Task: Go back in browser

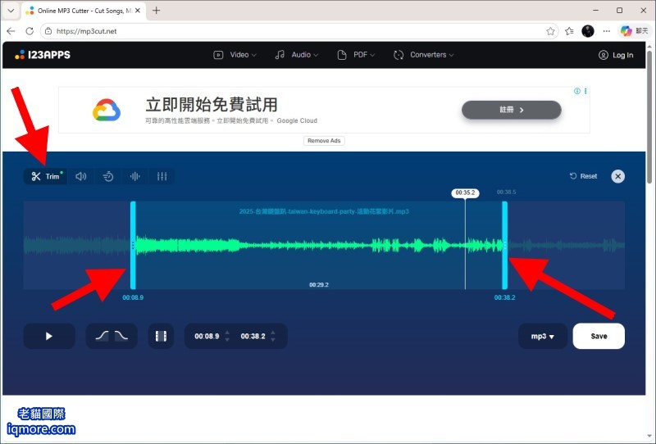Action: click(11, 31)
